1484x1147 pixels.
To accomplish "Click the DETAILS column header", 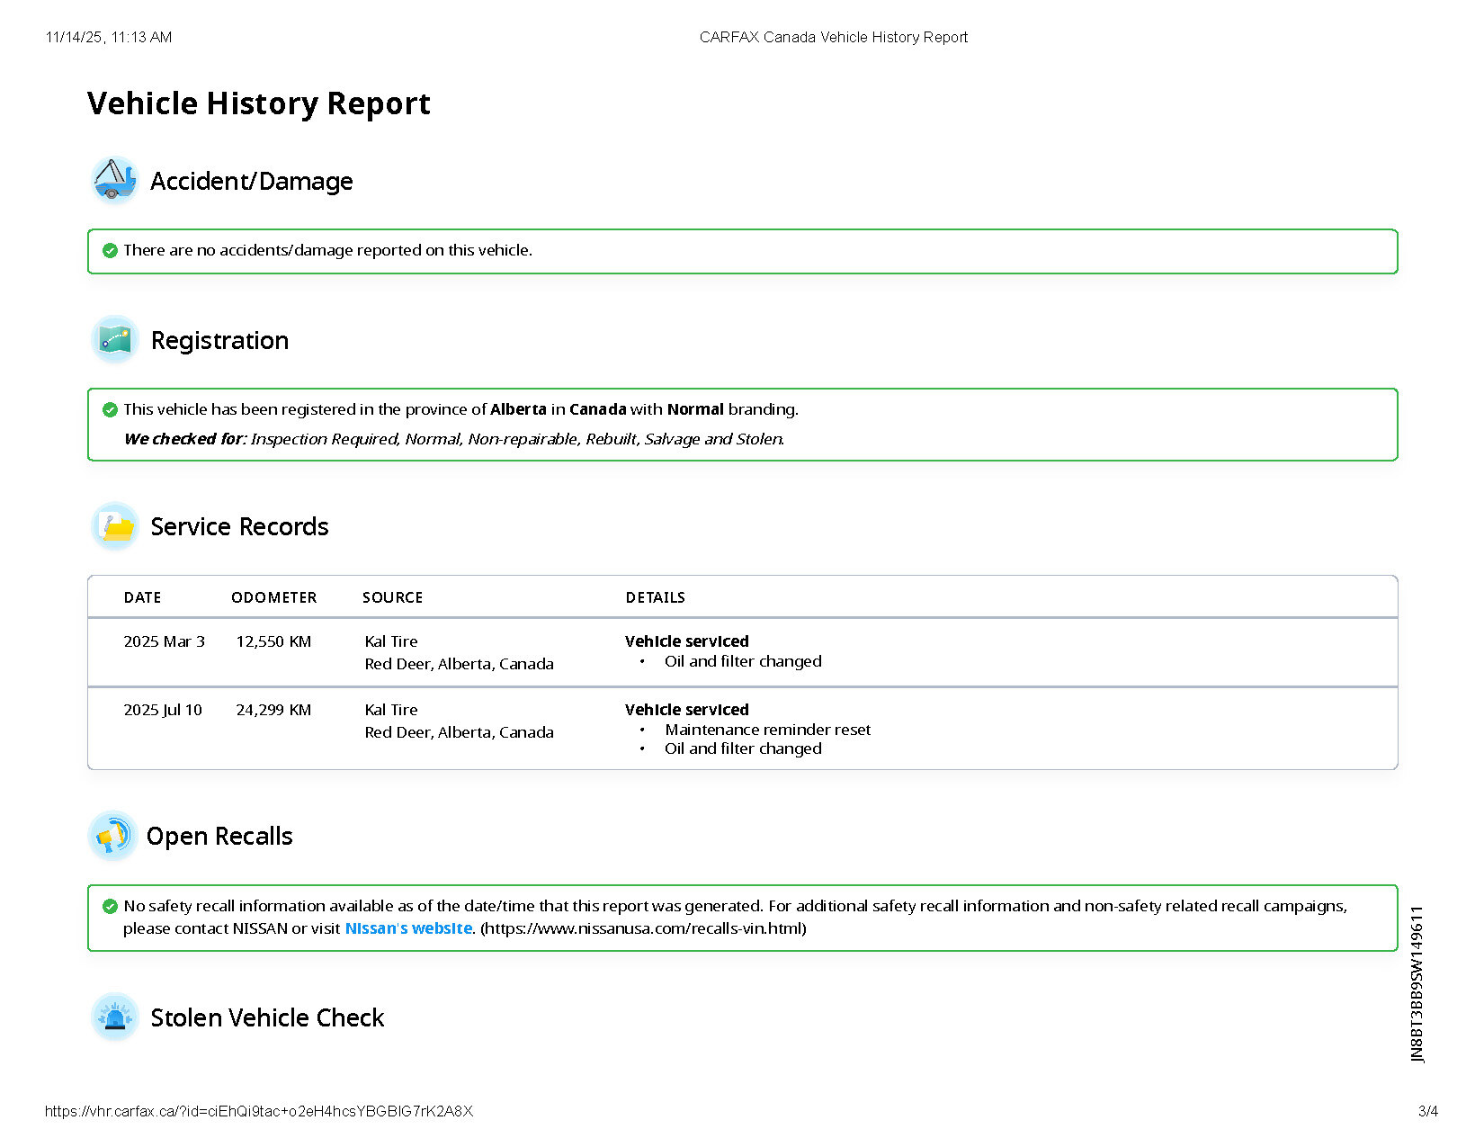I will pyautogui.click(x=655, y=597).
